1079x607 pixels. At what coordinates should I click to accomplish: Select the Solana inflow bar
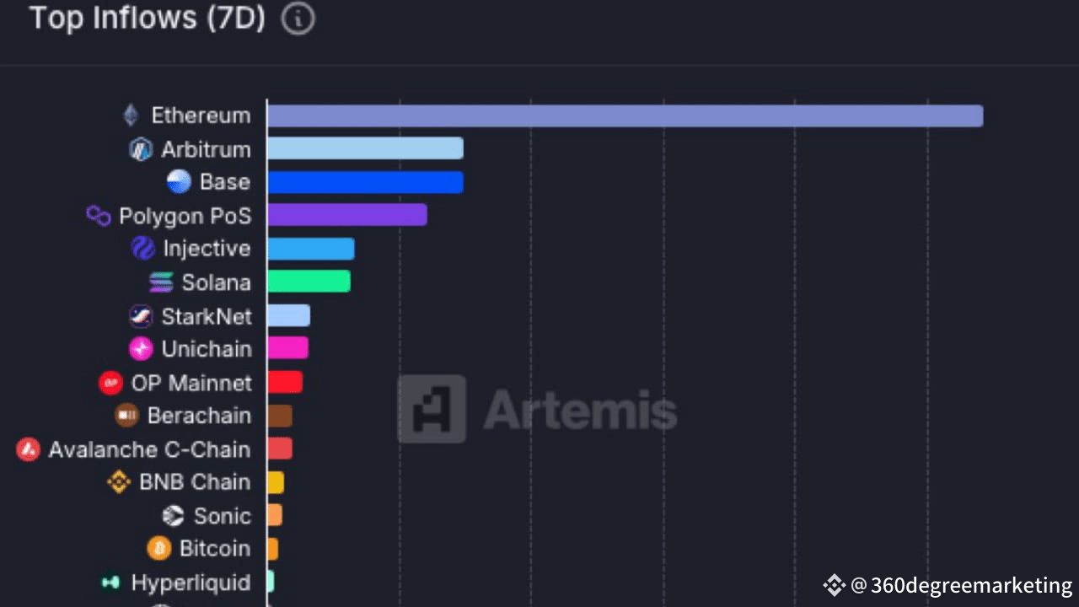(x=309, y=282)
